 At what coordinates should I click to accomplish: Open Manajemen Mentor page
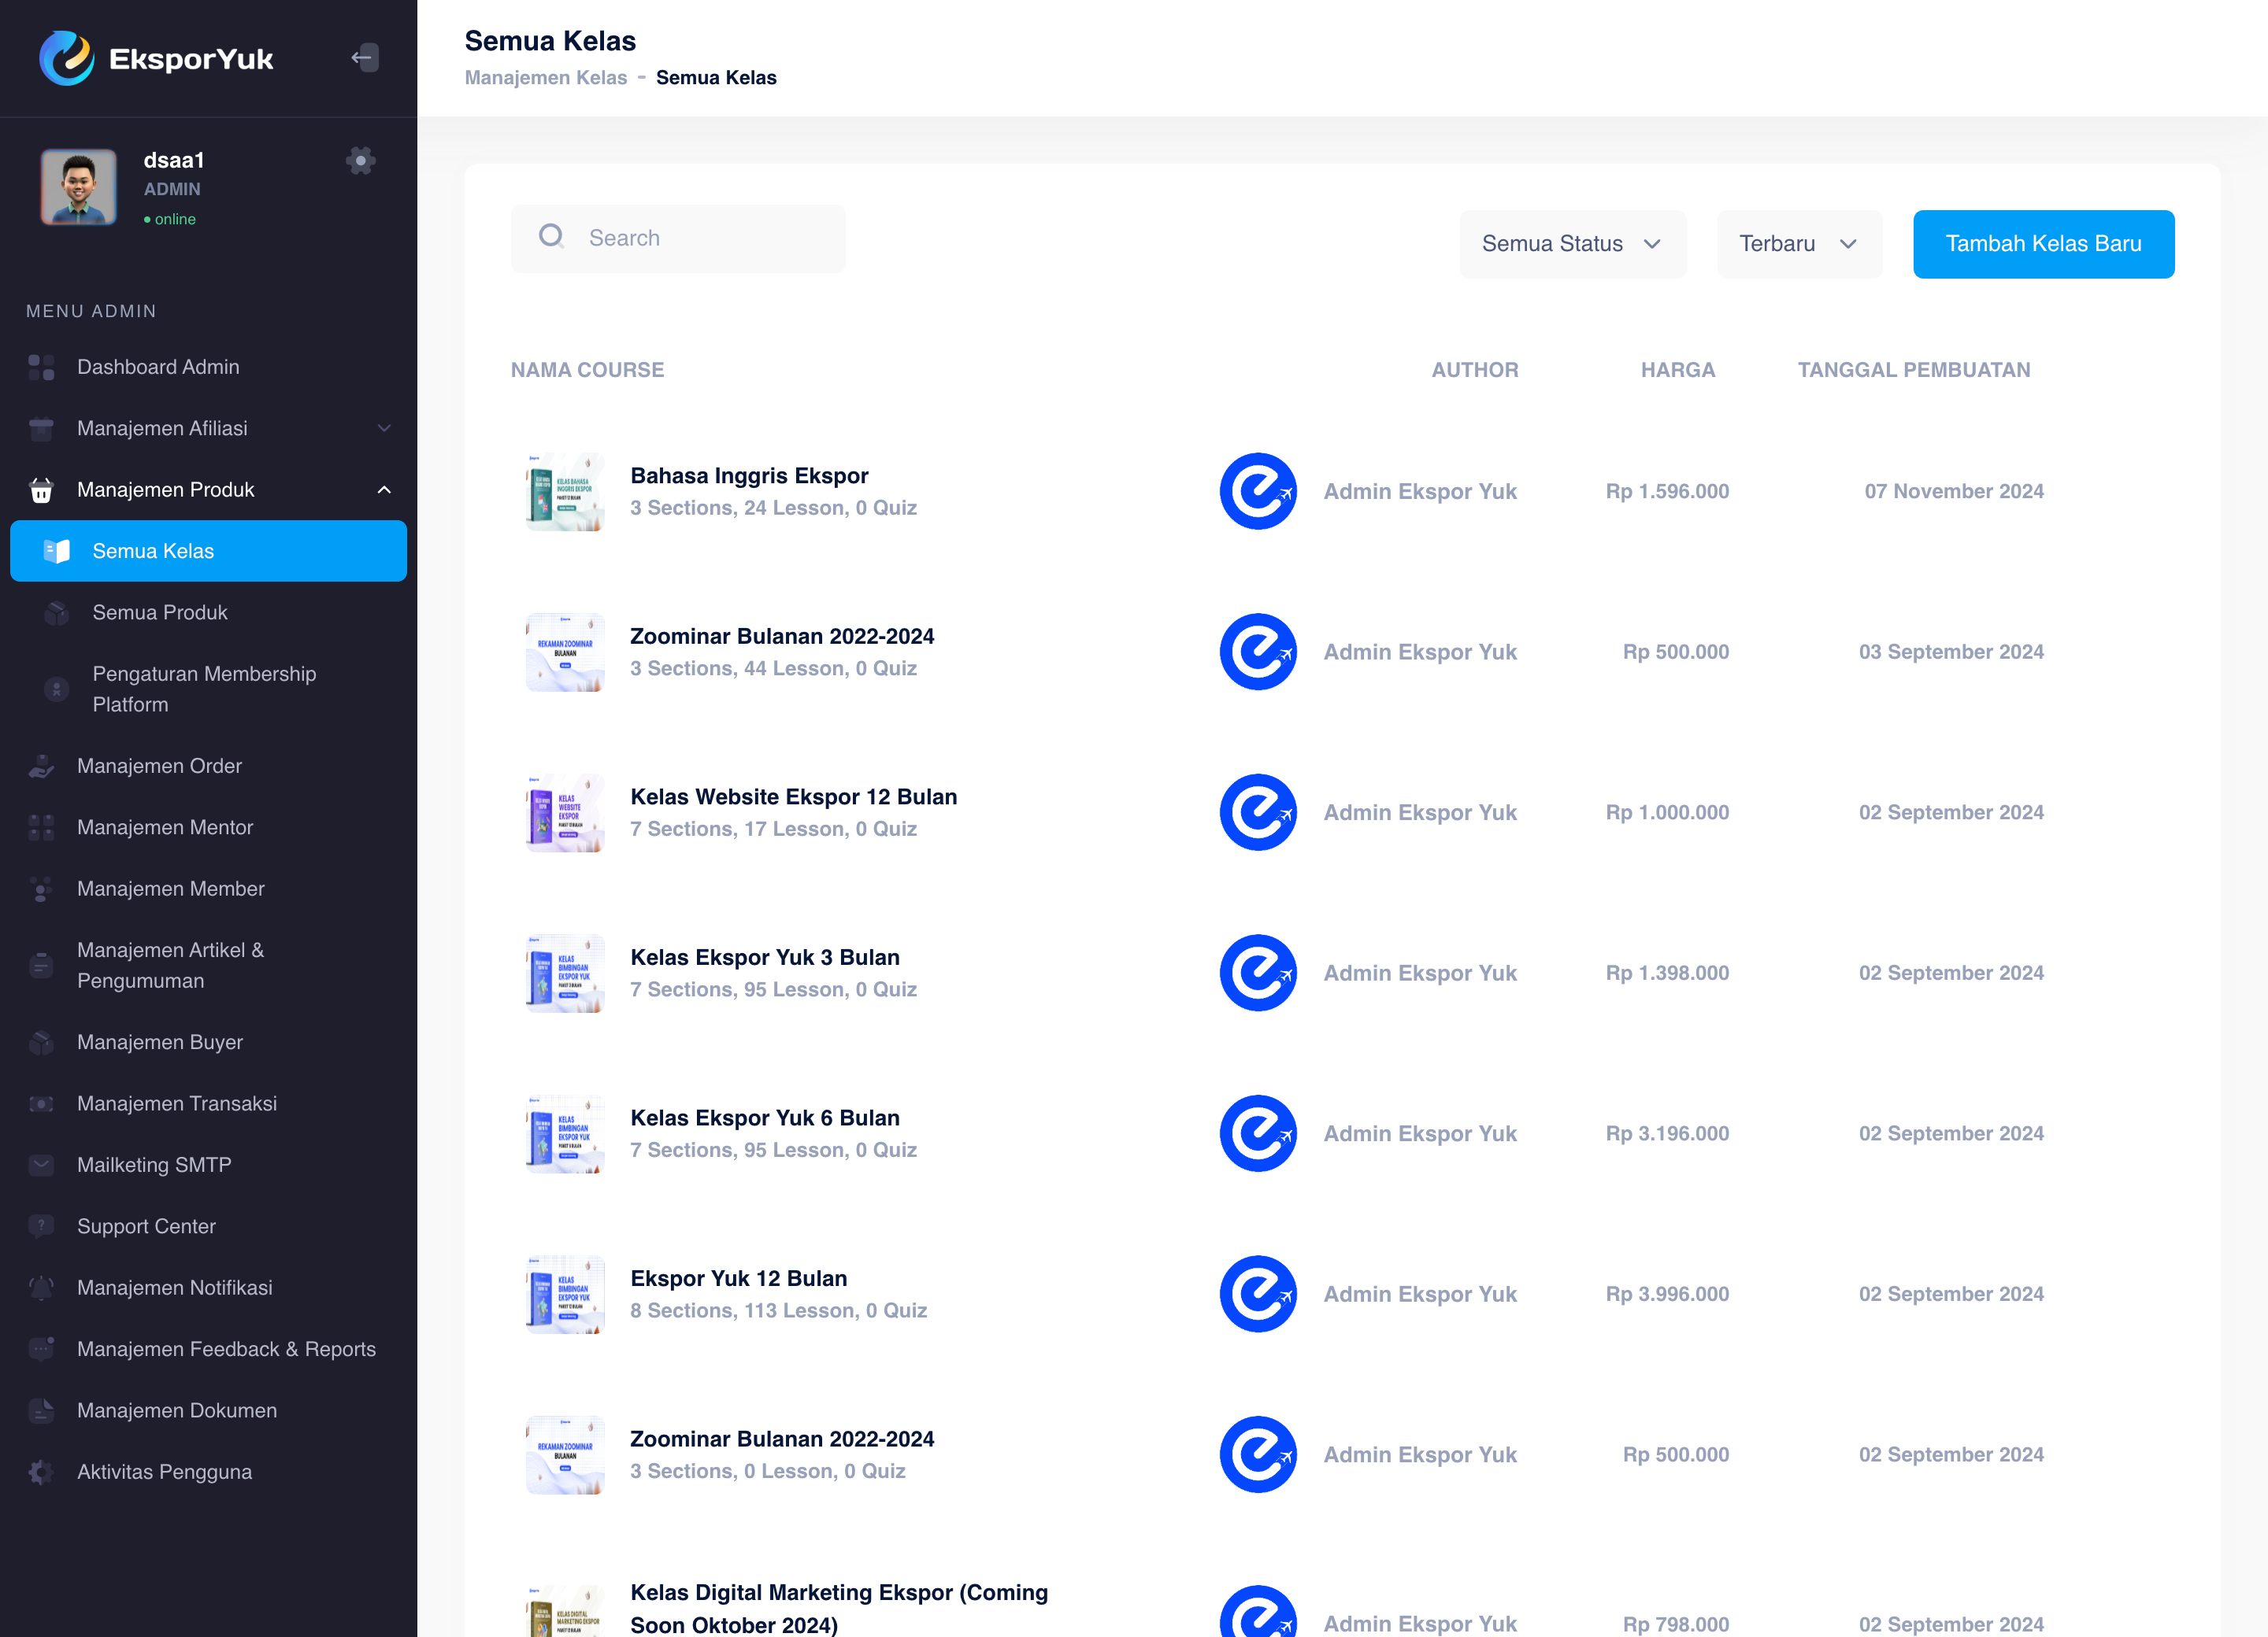208,827
